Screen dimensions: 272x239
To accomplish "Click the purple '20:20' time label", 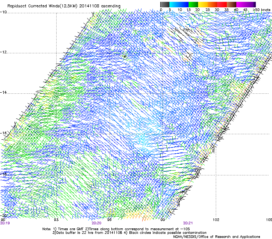I will 96,223.
